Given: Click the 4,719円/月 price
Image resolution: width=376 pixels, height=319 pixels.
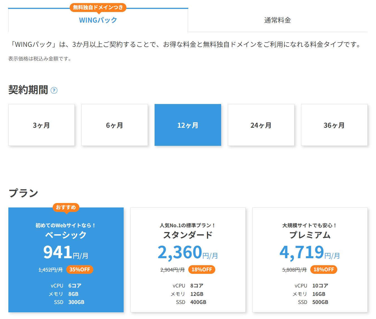Looking at the screenshot, I should 310,252.
